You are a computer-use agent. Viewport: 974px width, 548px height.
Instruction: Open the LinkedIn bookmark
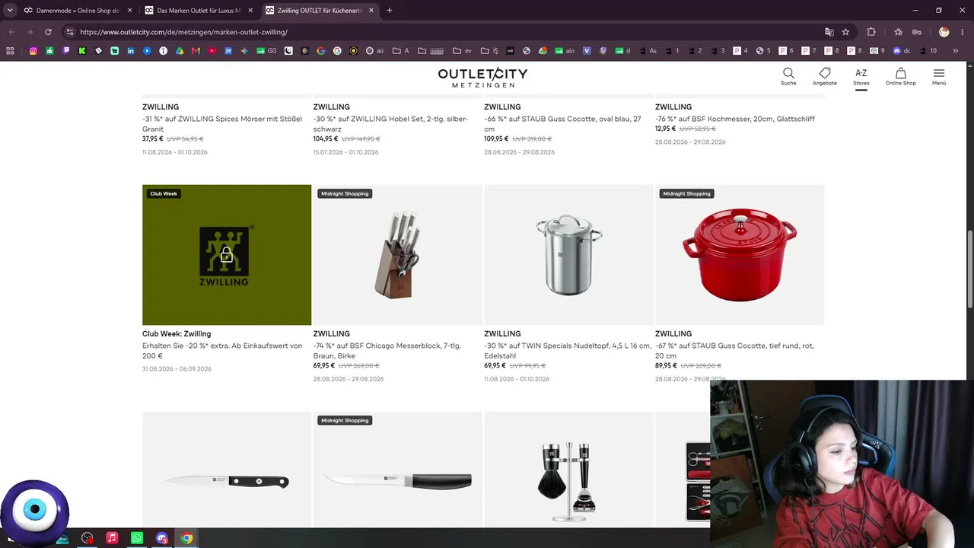131,51
